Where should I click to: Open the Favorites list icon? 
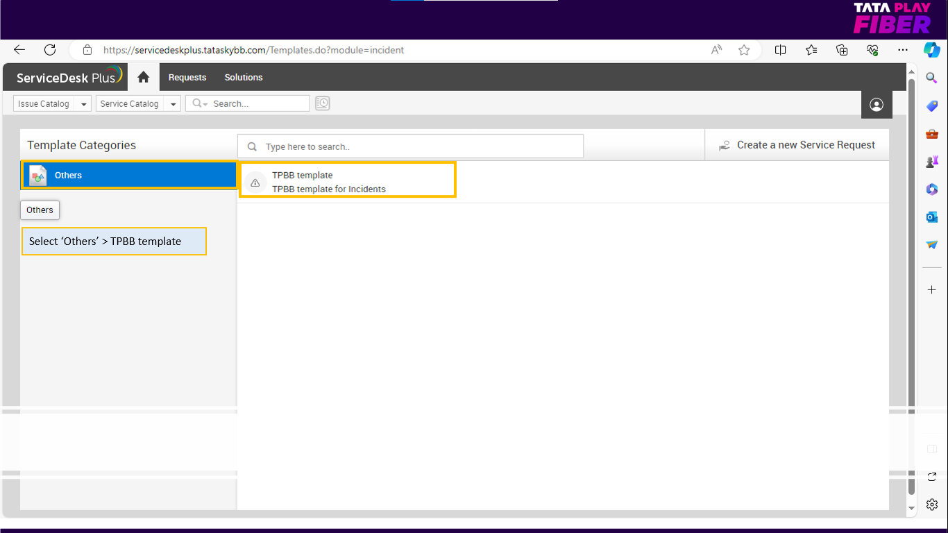(x=811, y=50)
